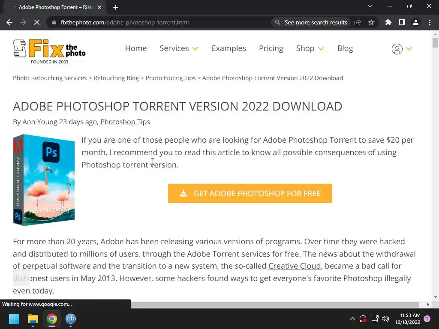Open the Shop menu item

(305, 48)
